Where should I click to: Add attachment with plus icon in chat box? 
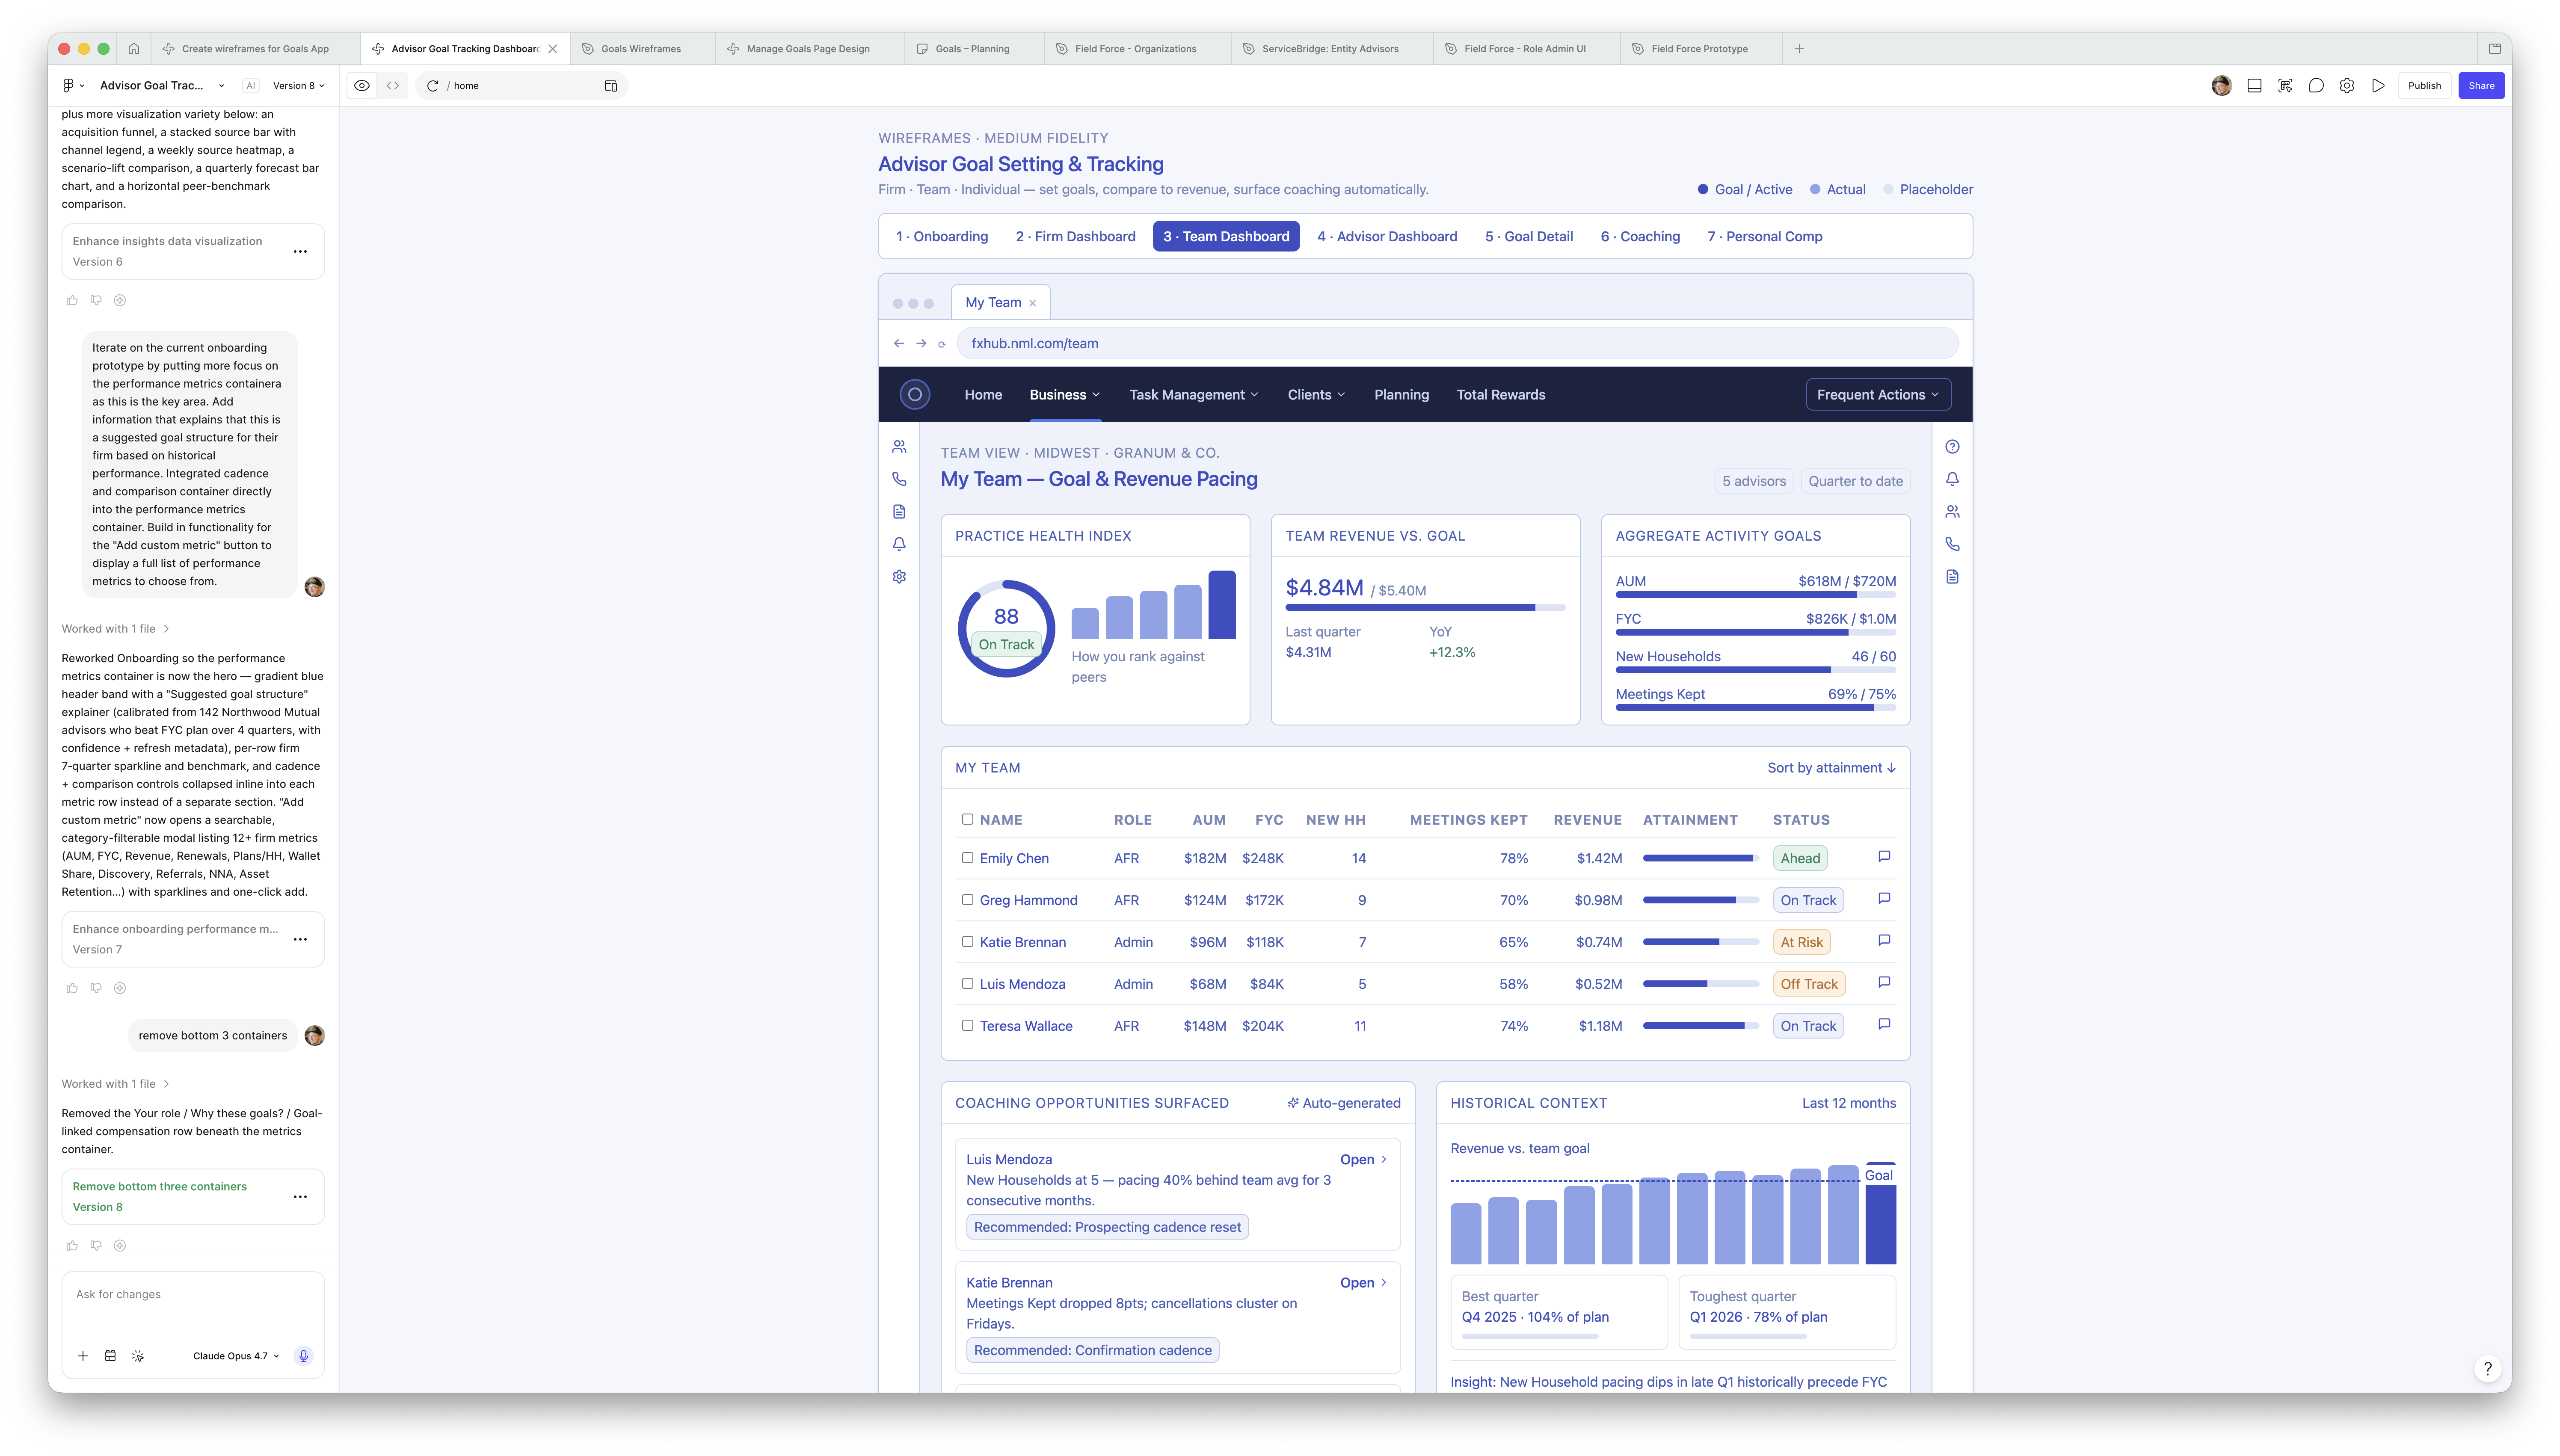(83, 1356)
